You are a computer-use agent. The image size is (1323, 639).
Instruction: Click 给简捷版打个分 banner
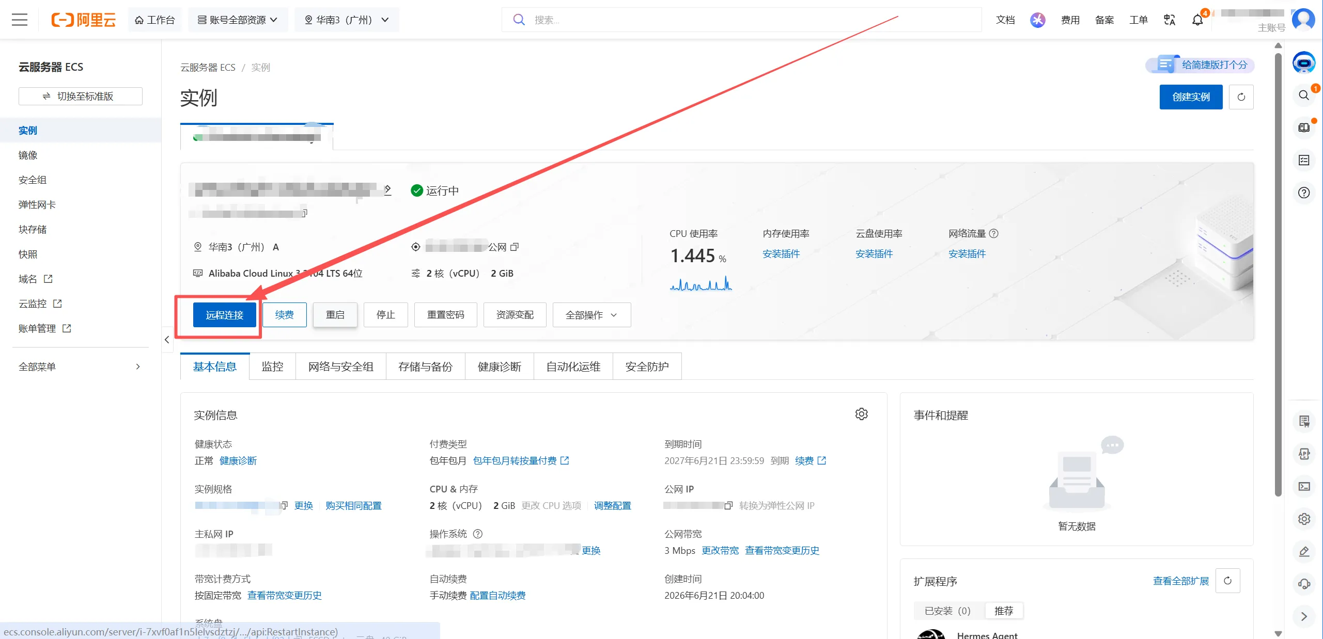[x=1200, y=65]
